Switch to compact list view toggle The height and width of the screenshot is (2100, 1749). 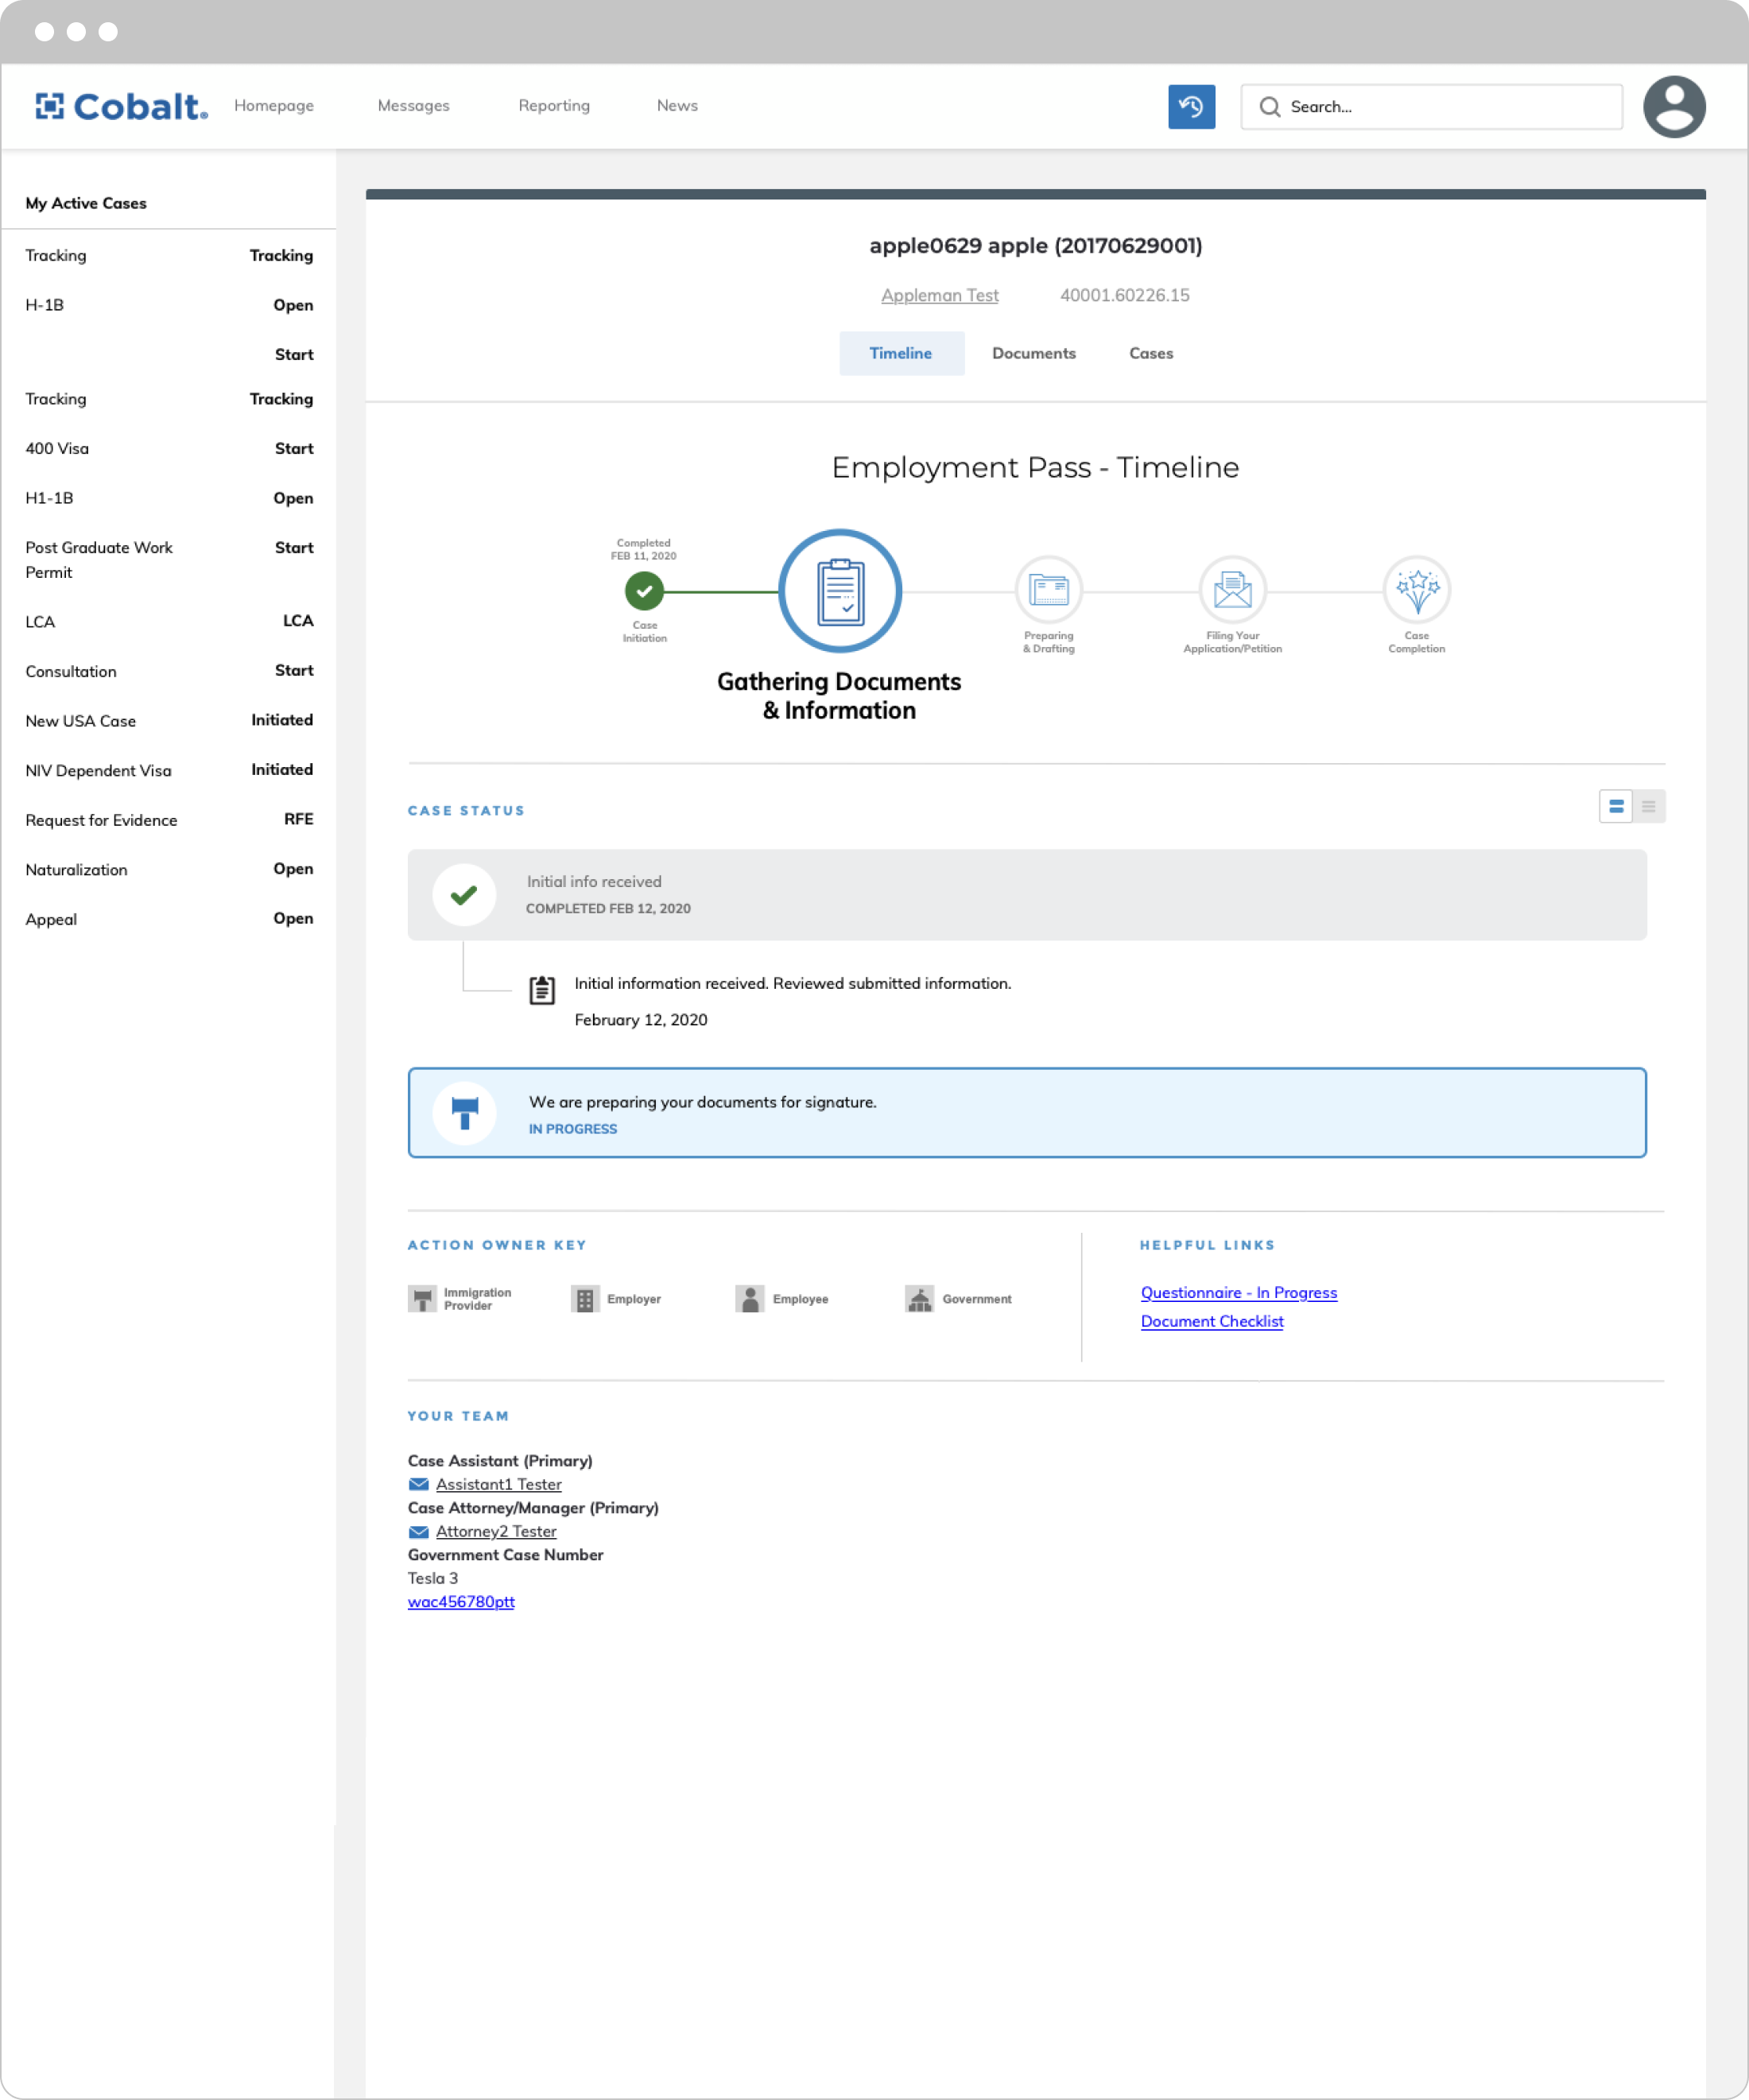coord(1648,806)
